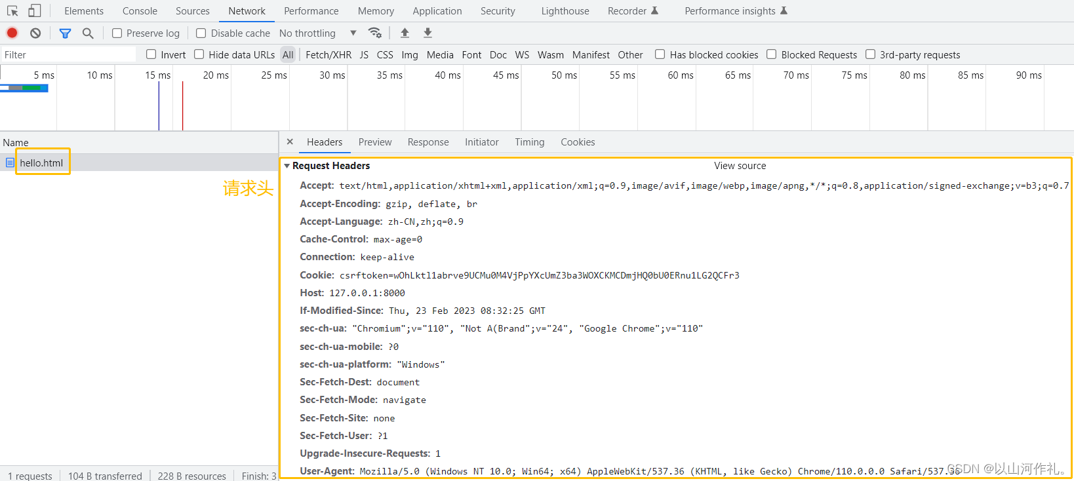Toggle the device toolbar icon
Image resolution: width=1074 pixels, height=481 pixels.
coord(34,11)
